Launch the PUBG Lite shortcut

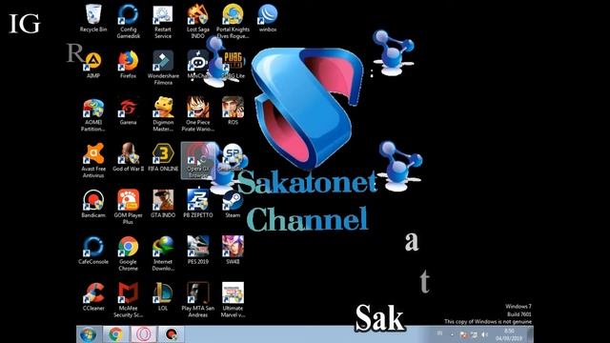(x=233, y=65)
